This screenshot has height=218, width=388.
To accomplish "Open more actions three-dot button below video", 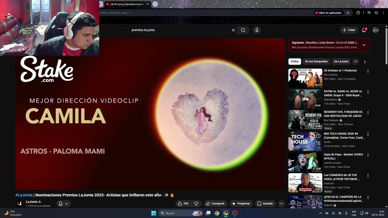I will point(281,203).
